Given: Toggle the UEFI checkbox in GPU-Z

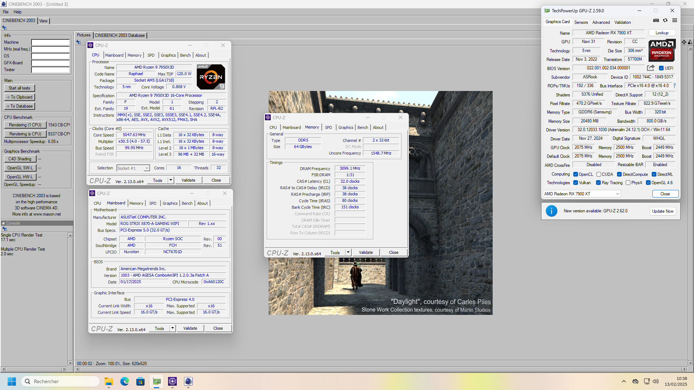Looking at the screenshot, I should tap(661, 68).
